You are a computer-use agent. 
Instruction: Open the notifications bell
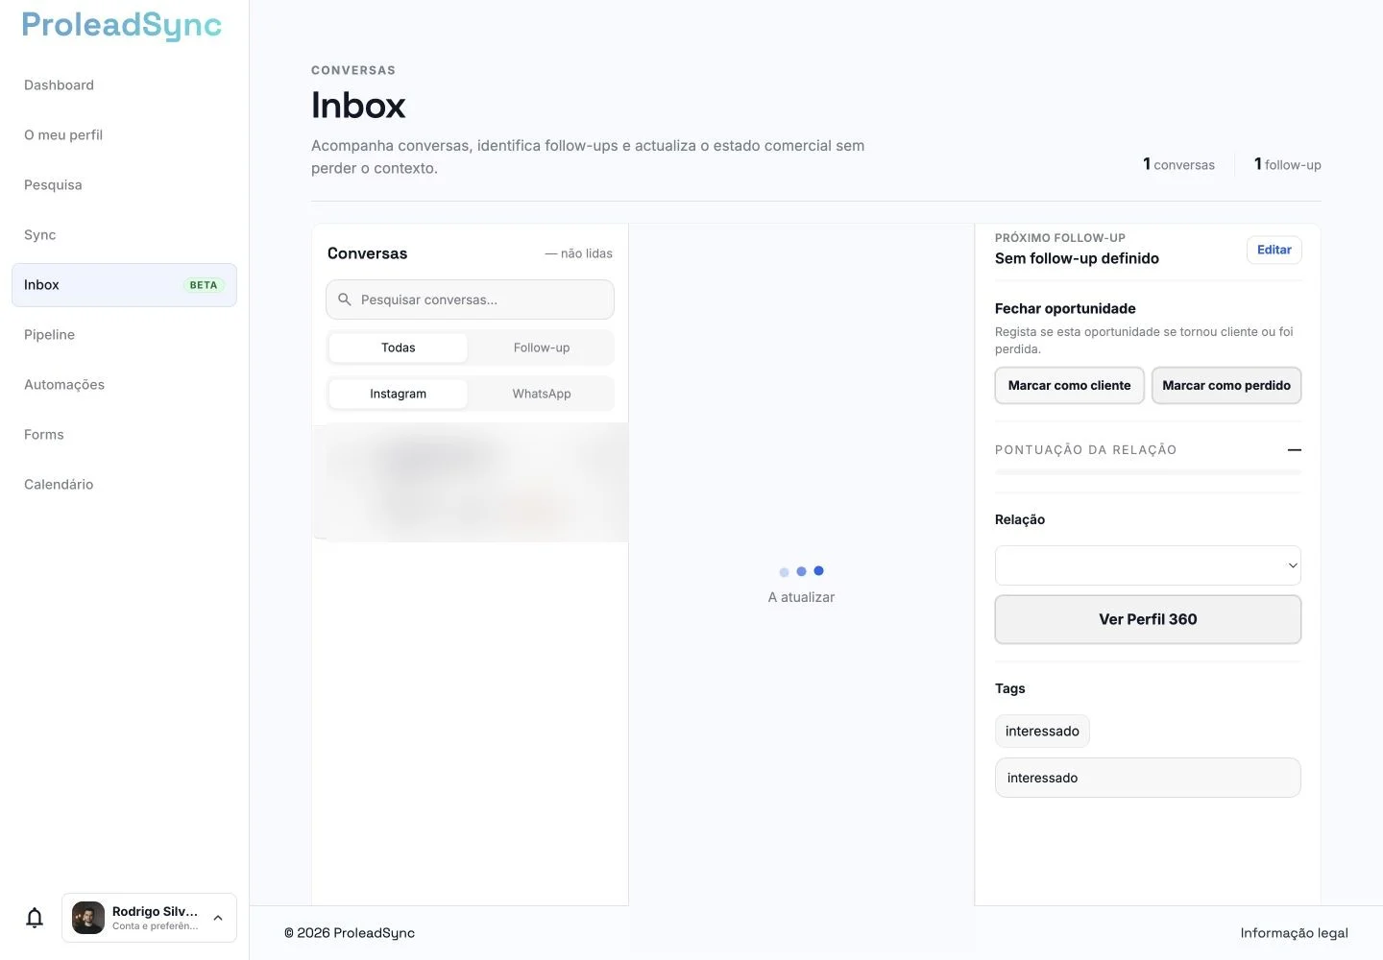[35, 918]
